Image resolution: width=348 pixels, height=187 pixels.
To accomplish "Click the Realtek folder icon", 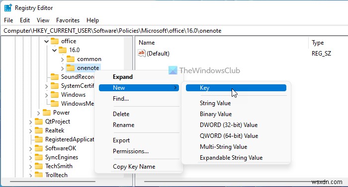I will (39, 130).
